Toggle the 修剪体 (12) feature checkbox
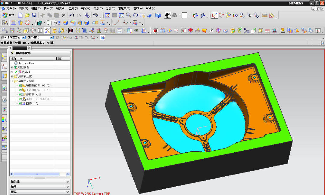Screen dimensions: 325x195 [x=20, y=94]
